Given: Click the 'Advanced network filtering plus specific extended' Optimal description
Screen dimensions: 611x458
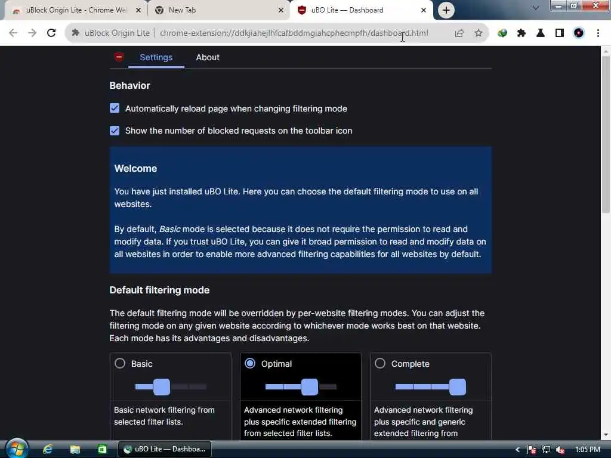Looking at the screenshot, I should (x=300, y=422).
